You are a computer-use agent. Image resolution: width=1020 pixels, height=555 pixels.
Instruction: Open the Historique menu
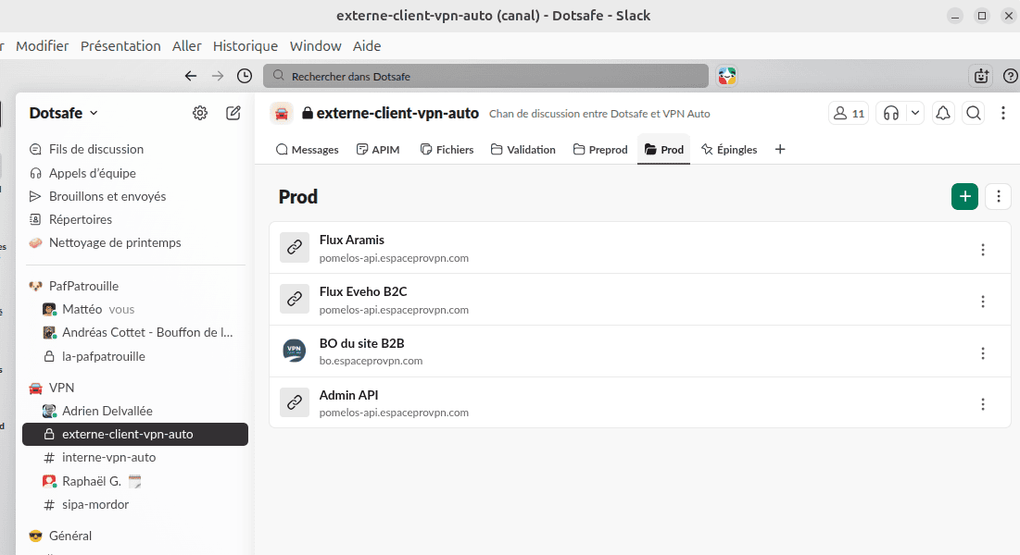coord(246,46)
